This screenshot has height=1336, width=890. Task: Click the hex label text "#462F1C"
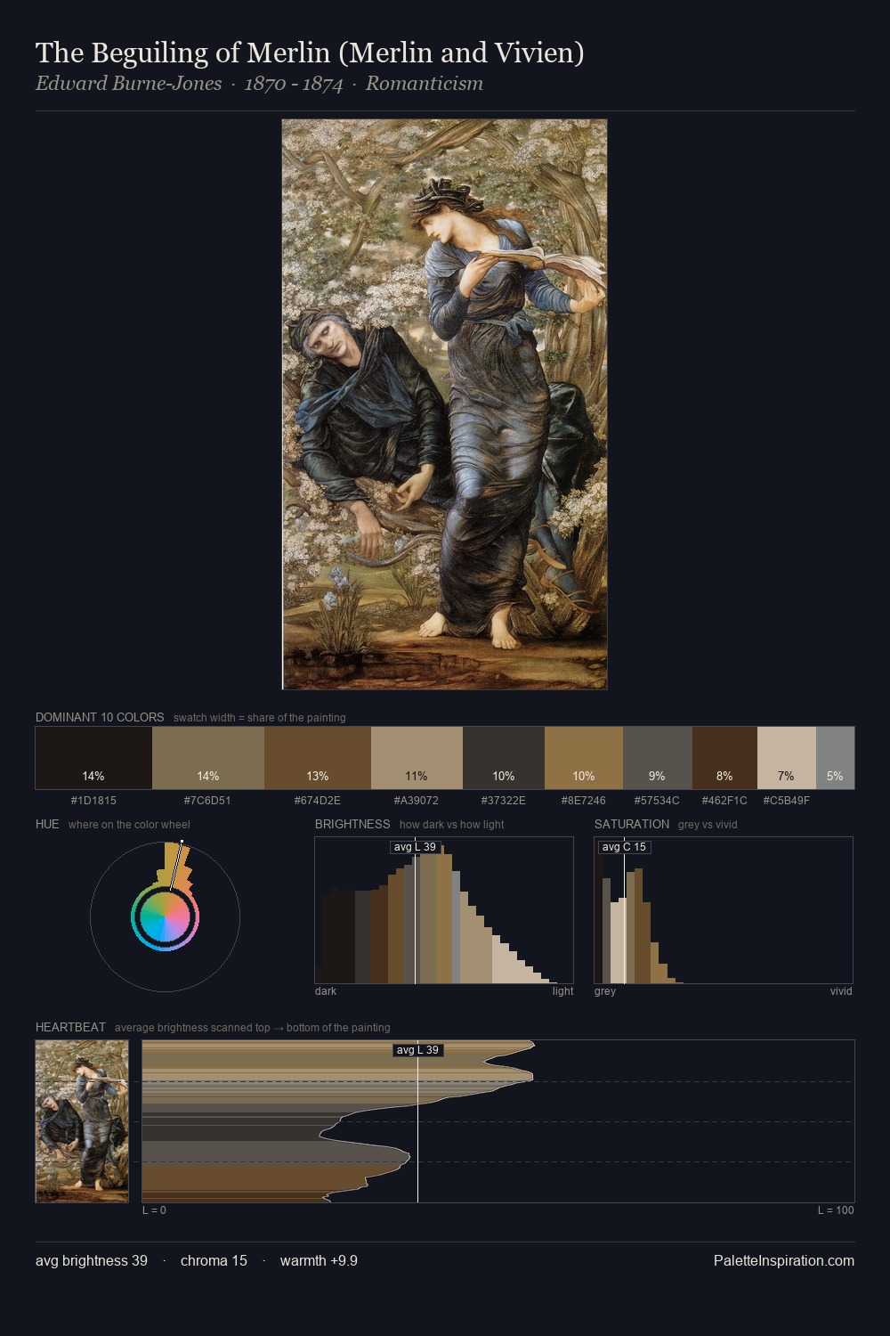(x=724, y=801)
